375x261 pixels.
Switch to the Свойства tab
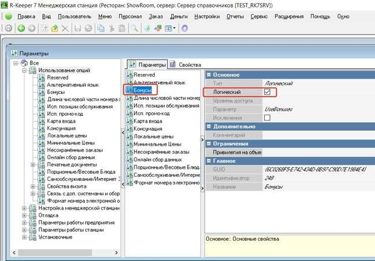pyautogui.click(x=190, y=65)
